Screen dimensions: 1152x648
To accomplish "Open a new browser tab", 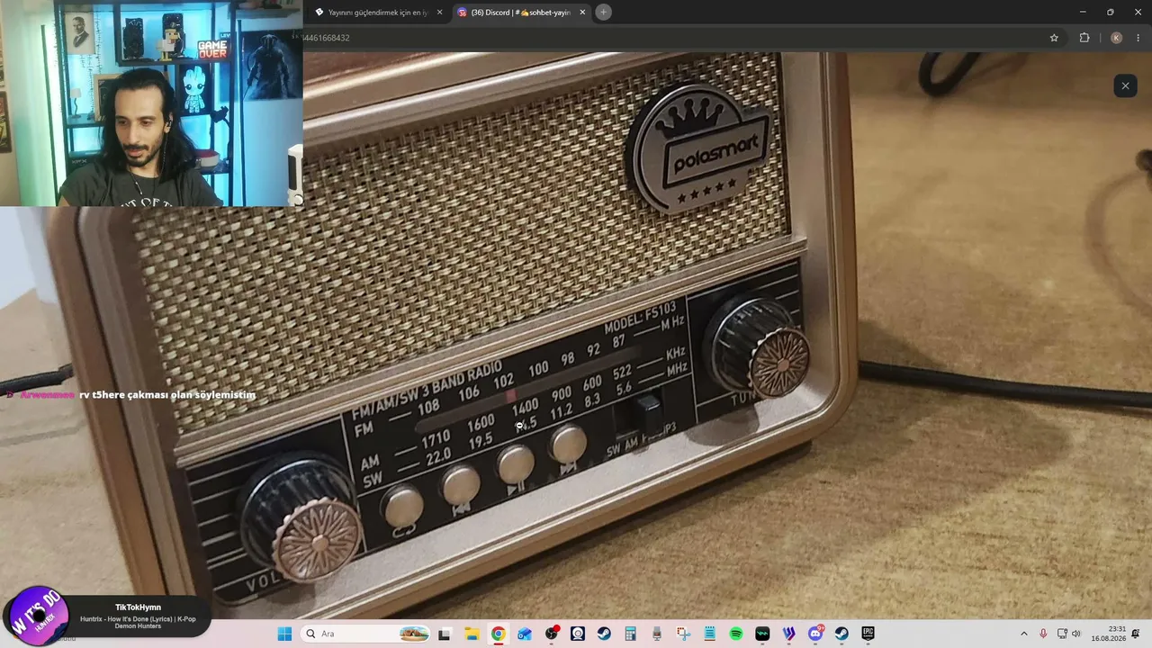I will [x=603, y=12].
